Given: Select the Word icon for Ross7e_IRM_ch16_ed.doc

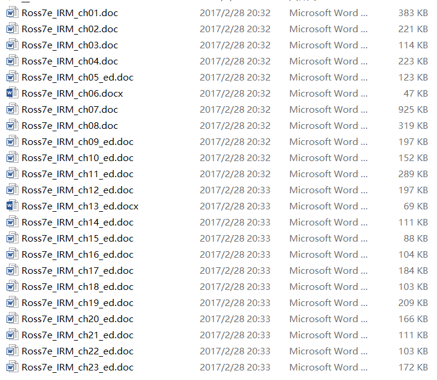Looking at the screenshot, I should tap(13, 255).
